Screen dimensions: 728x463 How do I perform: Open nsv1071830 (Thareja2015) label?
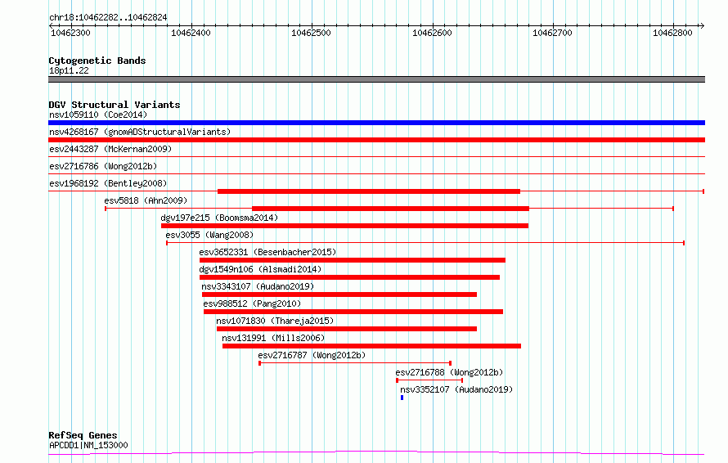275,321
